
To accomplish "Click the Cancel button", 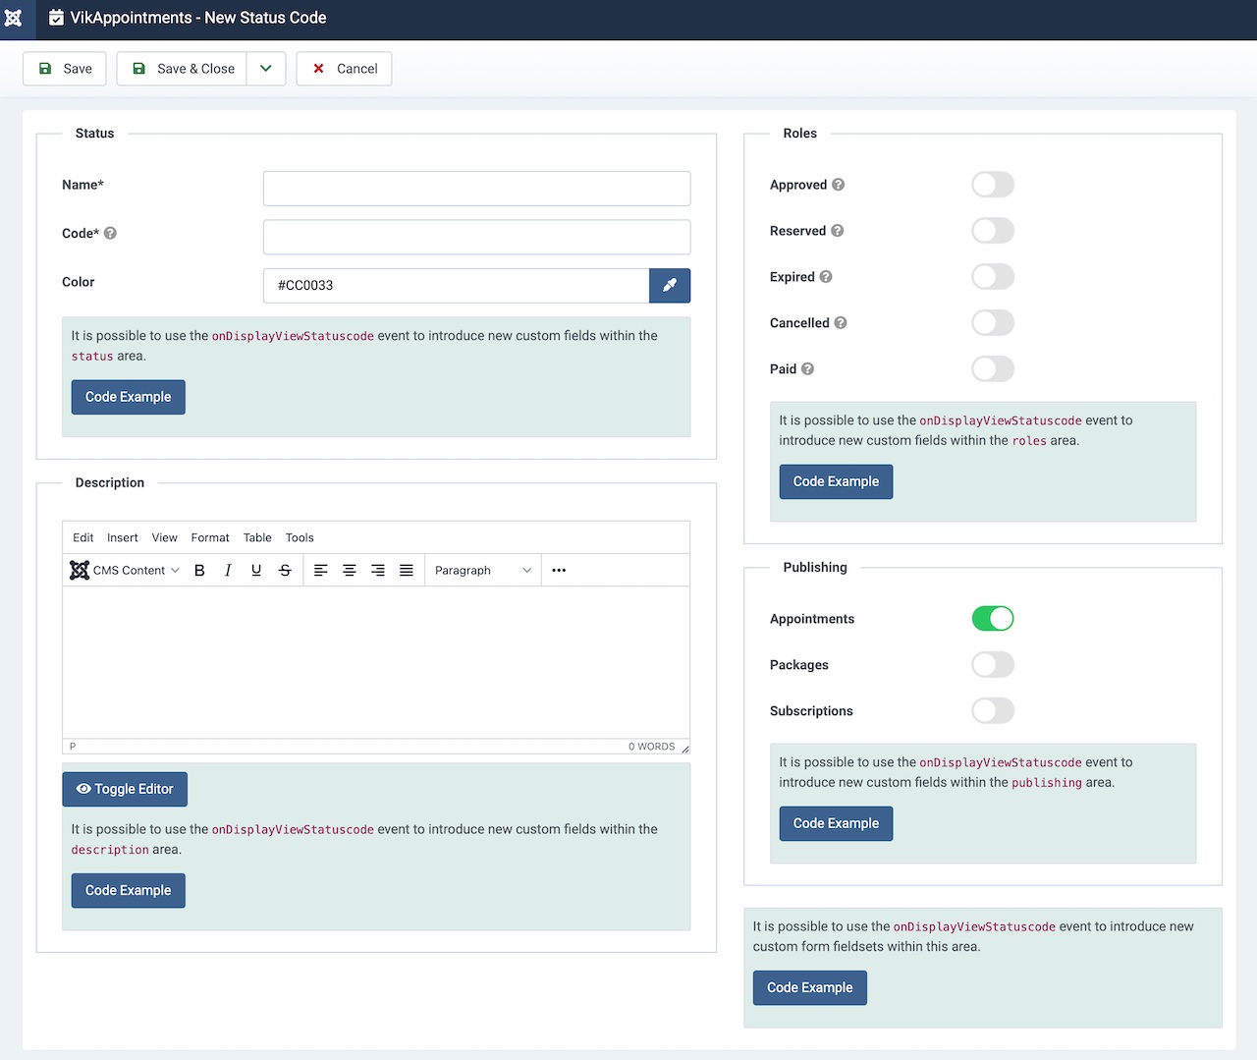I will coord(344,69).
